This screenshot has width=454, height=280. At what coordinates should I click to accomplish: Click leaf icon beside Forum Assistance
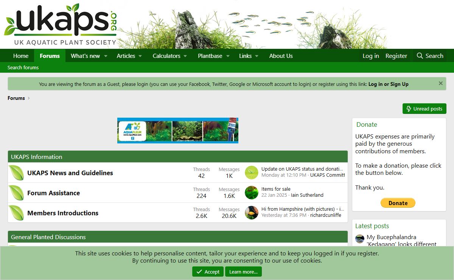(16, 193)
